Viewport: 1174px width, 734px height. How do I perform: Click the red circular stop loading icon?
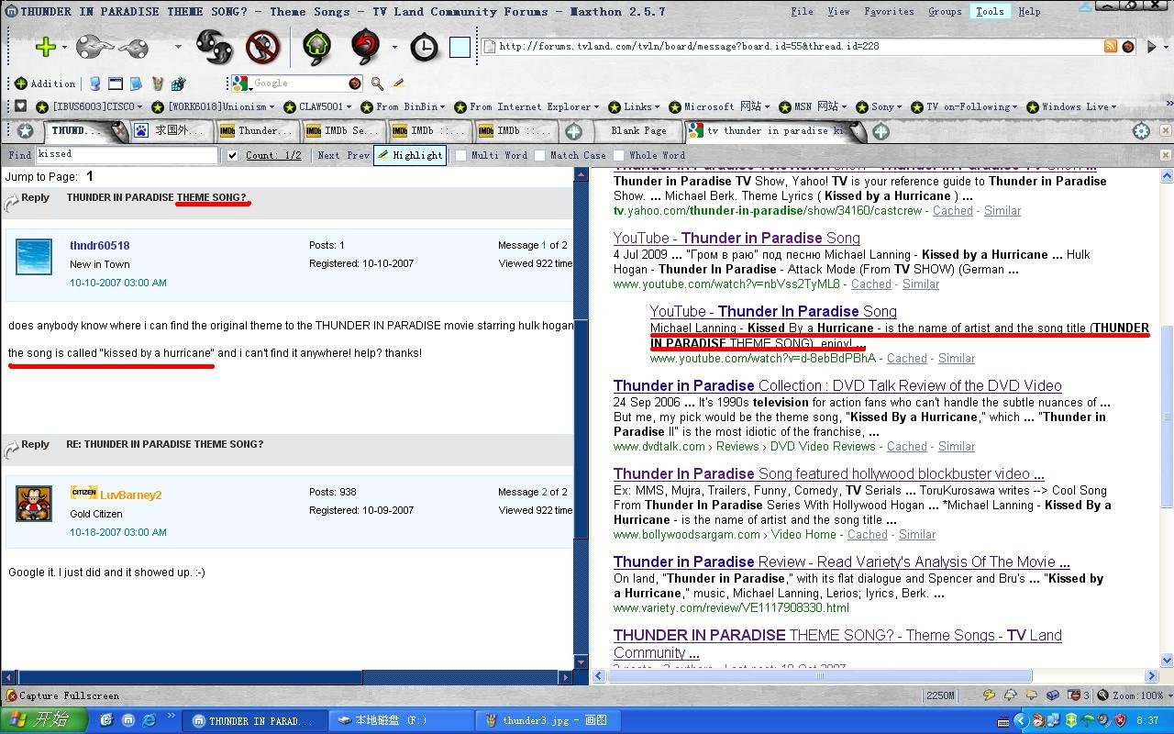tap(263, 47)
